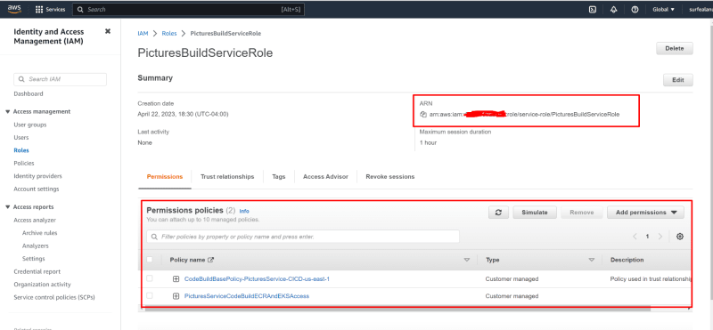Open the PicturesServiceCodeBuildECRAndEKSAccess policy link
The image size is (713, 330).
coord(247,296)
